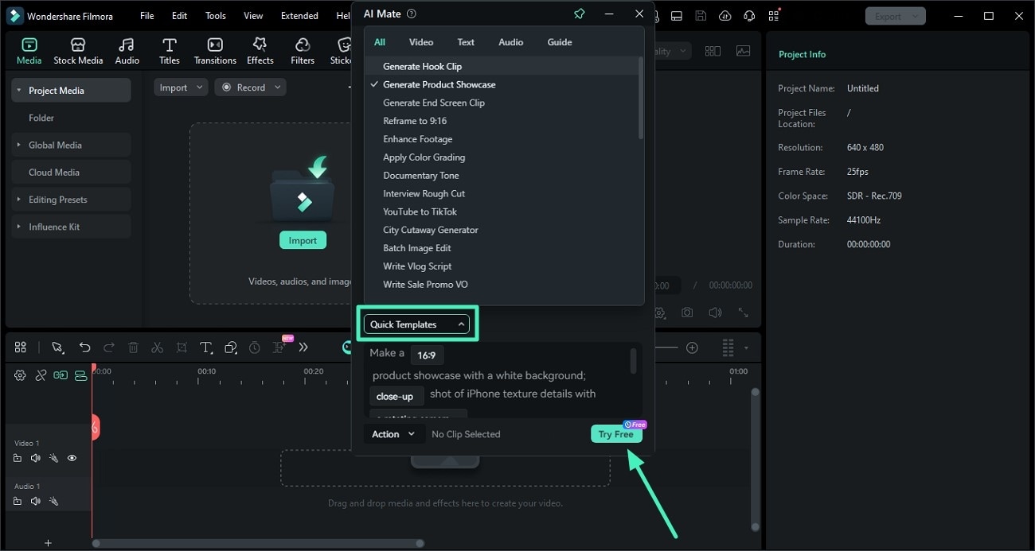The image size is (1035, 551).
Task: Select Reframe to 9:16 template
Action: click(x=415, y=121)
